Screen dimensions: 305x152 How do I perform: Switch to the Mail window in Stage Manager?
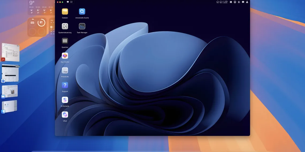click(10, 91)
